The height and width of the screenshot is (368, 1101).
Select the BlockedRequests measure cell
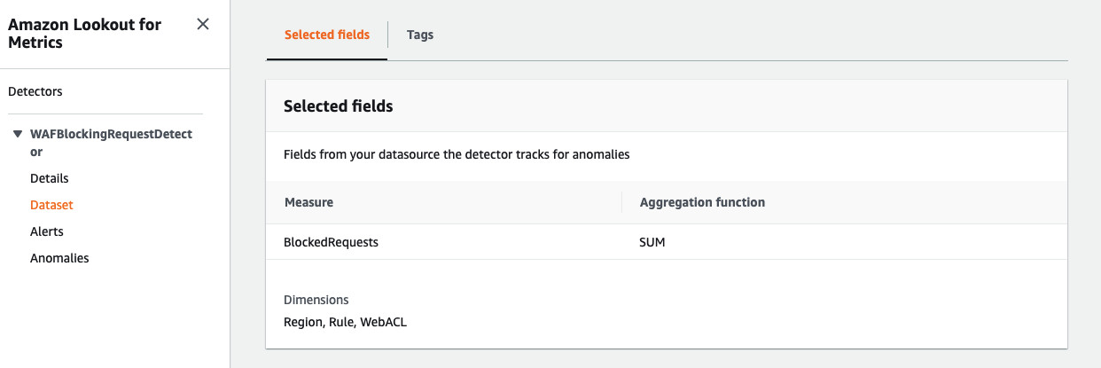tap(331, 242)
